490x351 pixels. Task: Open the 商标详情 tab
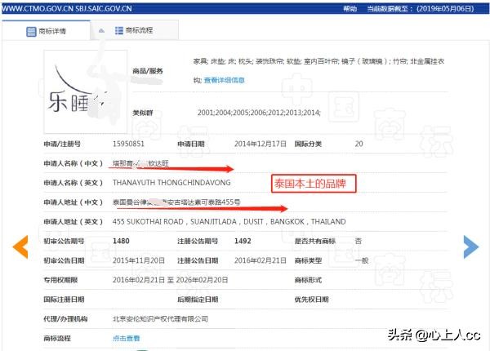pyautogui.click(x=47, y=30)
